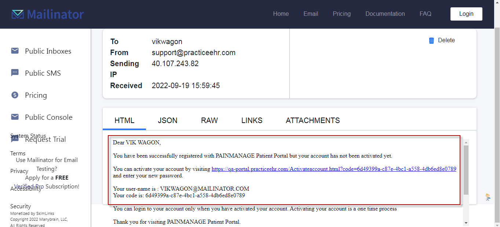Open Documentation in the top navigation
This screenshot has width=500, height=227.
pyautogui.click(x=385, y=14)
